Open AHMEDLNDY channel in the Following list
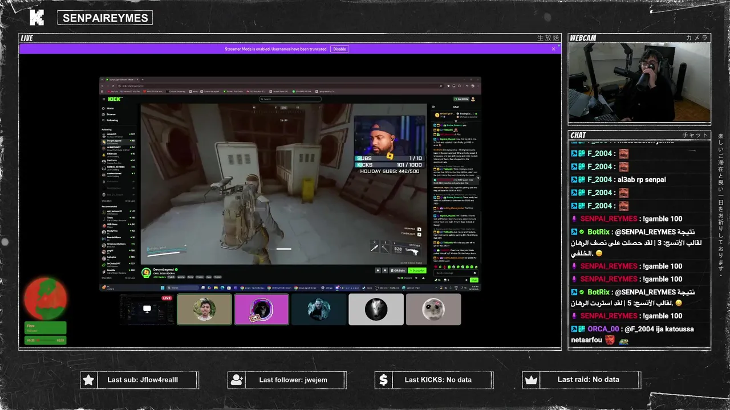Image resolution: width=730 pixels, height=410 pixels. coord(118,149)
